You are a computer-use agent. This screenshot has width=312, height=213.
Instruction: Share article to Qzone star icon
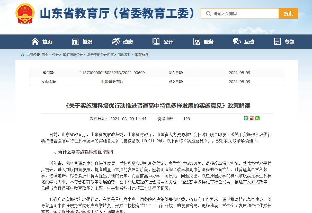[246, 118]
